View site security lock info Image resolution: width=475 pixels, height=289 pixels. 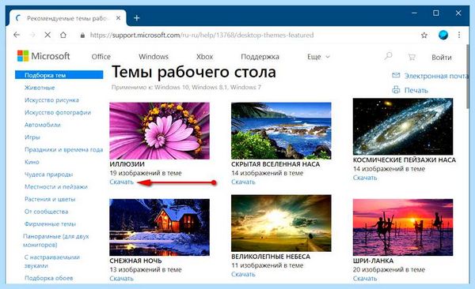point(82,36)
